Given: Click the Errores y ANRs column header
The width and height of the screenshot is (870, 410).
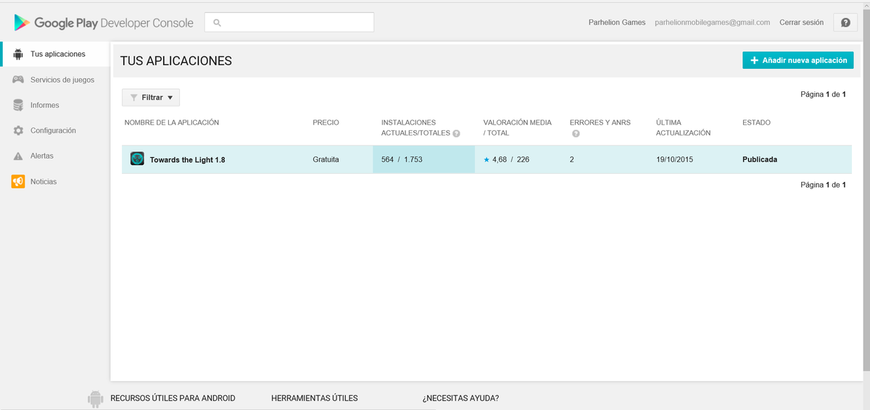Looking at the screenshot, I should 600,122.
